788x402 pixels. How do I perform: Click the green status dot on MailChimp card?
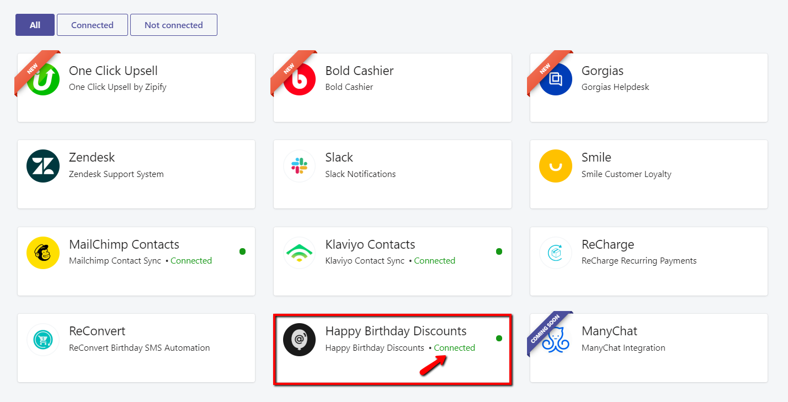(x=242, y=251)
